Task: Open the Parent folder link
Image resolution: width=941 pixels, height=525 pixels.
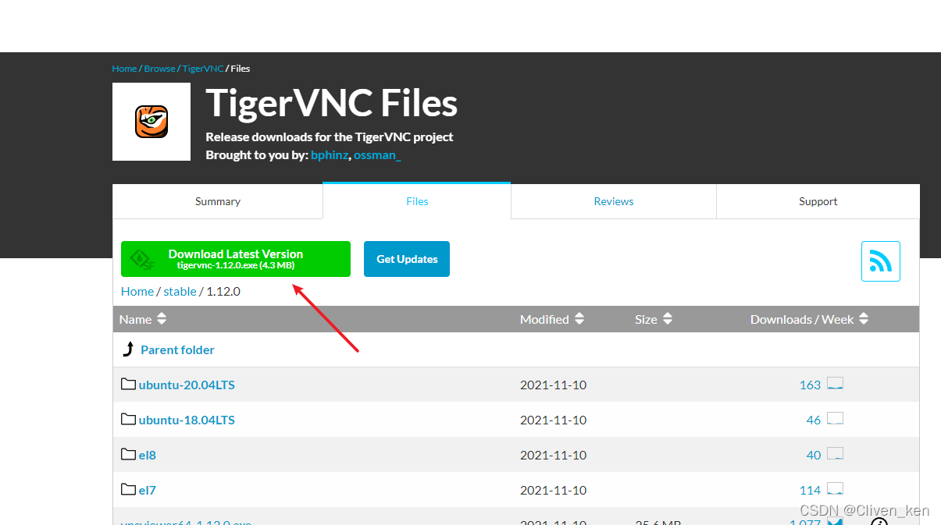Action: (177, 349)
